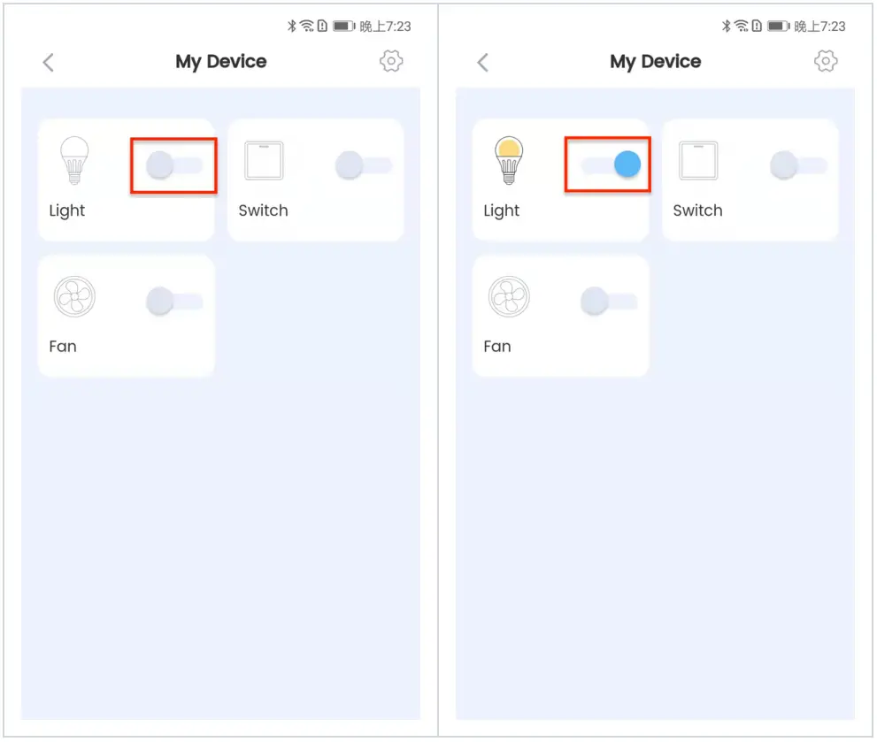Click the lit yellow light bulb icon

point(509,160)
